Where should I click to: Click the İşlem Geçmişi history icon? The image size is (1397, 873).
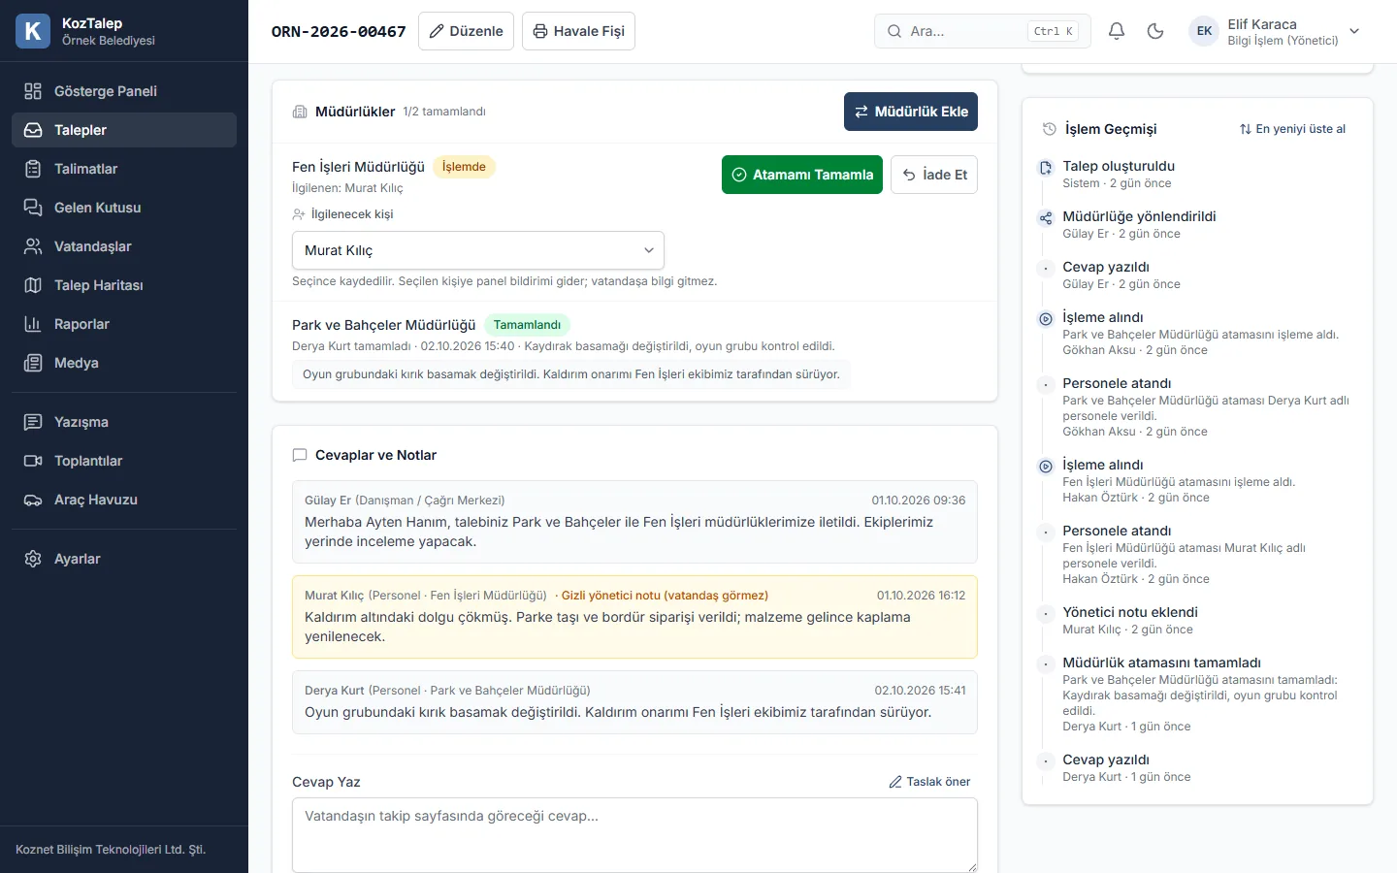pyautogui.click(x=1049, y=129)
